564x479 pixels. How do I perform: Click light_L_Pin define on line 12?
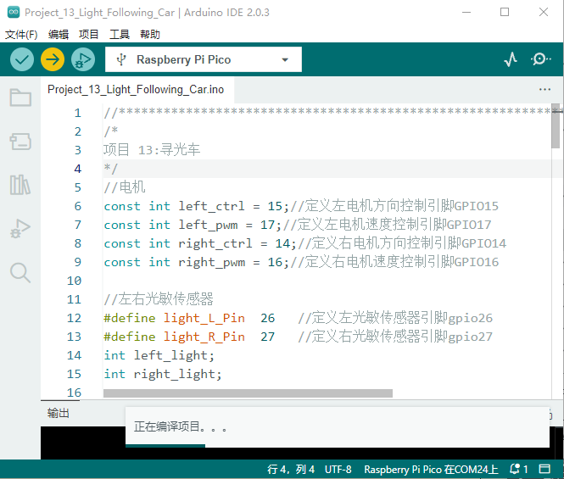204,318
